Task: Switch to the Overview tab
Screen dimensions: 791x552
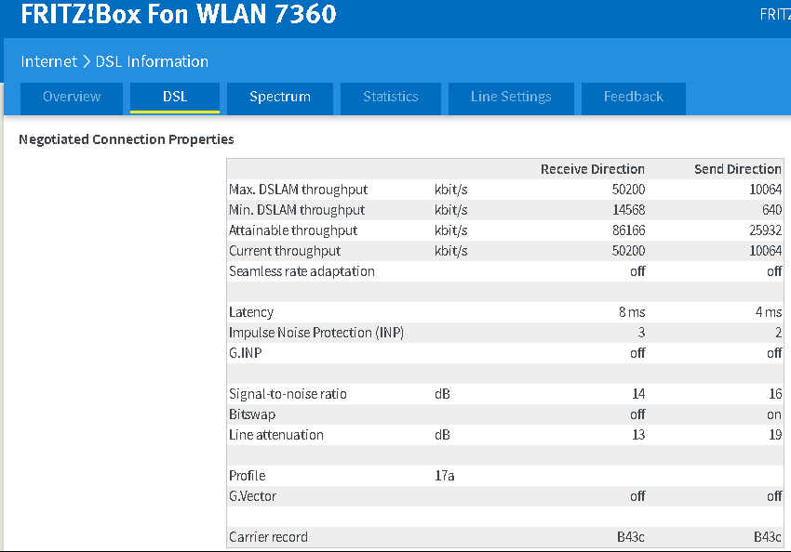Action: pyautogui.click(x=72, y=97)
